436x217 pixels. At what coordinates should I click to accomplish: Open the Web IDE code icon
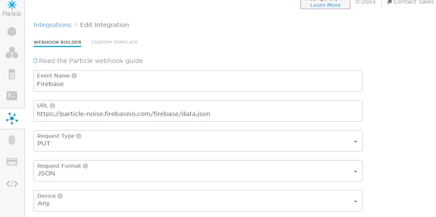point(12,183)
